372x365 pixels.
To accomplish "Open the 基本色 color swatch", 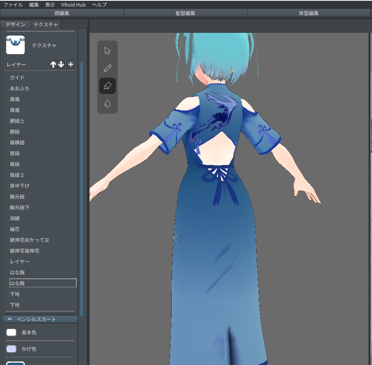I will click(11, 332).
